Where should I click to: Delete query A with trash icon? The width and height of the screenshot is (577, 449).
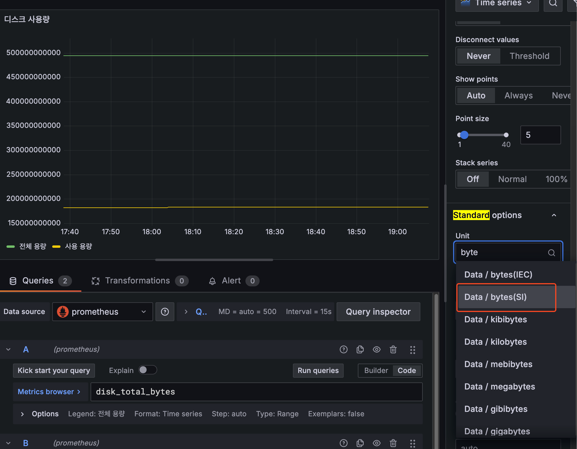[x=393, y=349]
